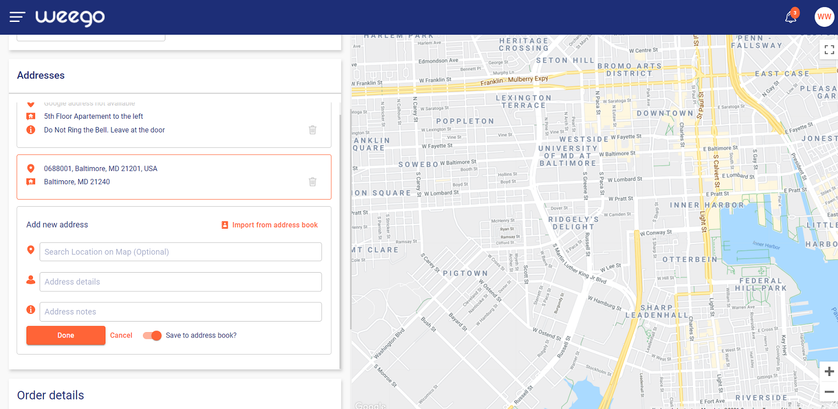Open the WW user avatar menu
838x409 pixels.
(824, 17)
